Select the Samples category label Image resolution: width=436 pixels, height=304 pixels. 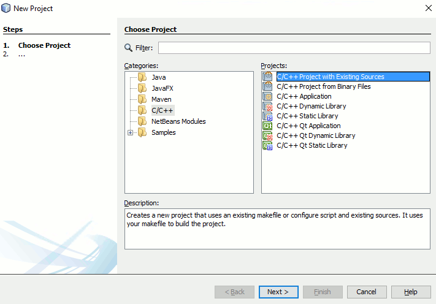[x=164, y=132]
